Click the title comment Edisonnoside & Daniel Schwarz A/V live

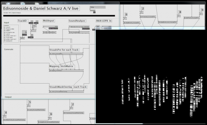pyautogui.click(x=41, y=8)
